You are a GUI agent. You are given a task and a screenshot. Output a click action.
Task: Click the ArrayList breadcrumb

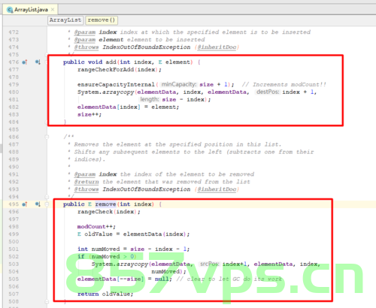tap(65, 20)
